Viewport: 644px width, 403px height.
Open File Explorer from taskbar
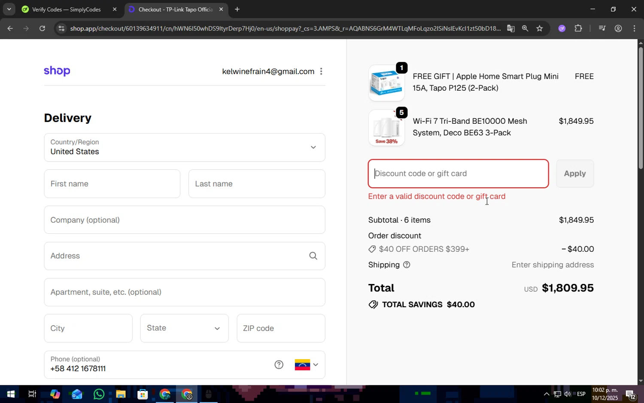(x=121, y=394)
